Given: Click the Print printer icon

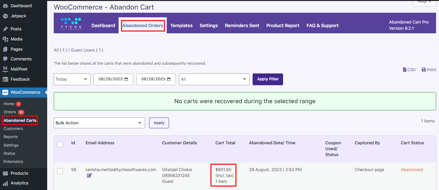Looking at the screenshot, I should tap(424, 70).
